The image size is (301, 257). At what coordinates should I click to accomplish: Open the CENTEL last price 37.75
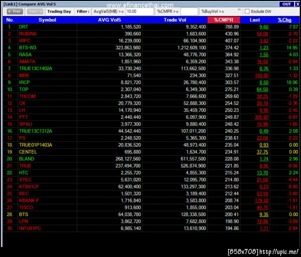pyautogui.click(x=262, y=152)
